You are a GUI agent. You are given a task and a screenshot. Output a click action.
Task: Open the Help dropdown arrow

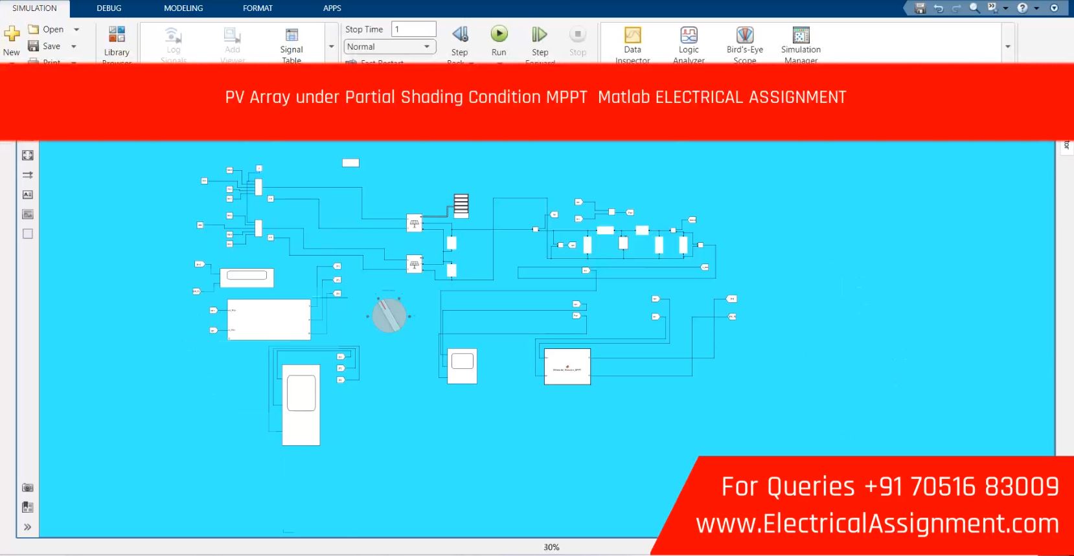click(1036, 8)
